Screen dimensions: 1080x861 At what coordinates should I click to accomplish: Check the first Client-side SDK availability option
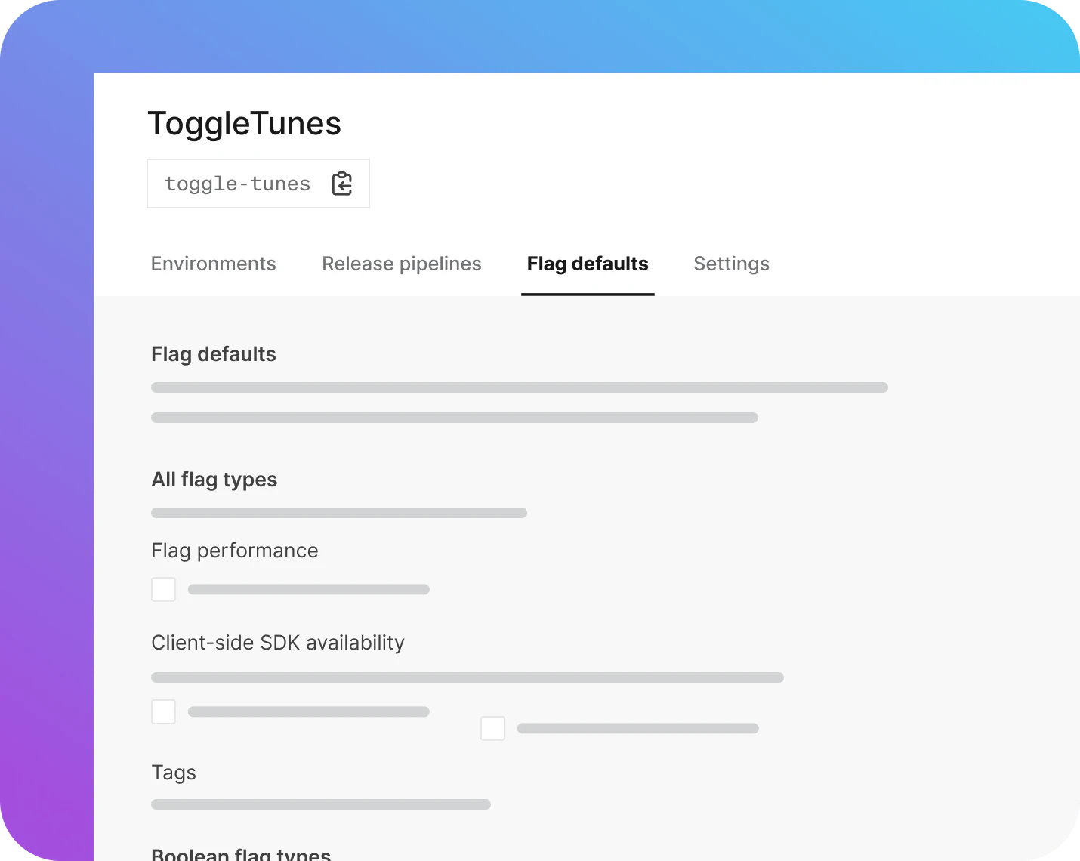tap(163, 711)
